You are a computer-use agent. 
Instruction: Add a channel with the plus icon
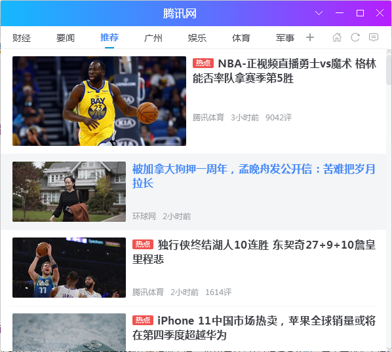(x=310, y=37)
